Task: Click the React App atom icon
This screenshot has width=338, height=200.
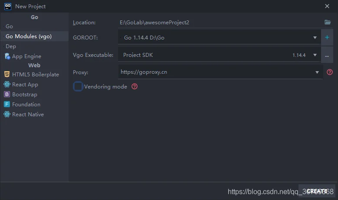Action: coord(7,84)
